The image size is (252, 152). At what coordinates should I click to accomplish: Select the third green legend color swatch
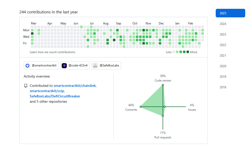tap(184, 52)
